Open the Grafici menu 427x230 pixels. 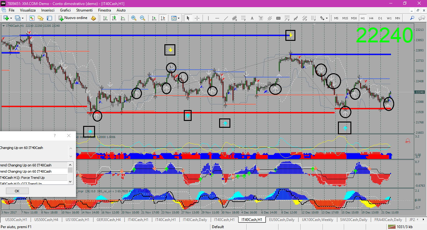coord(65,10)
